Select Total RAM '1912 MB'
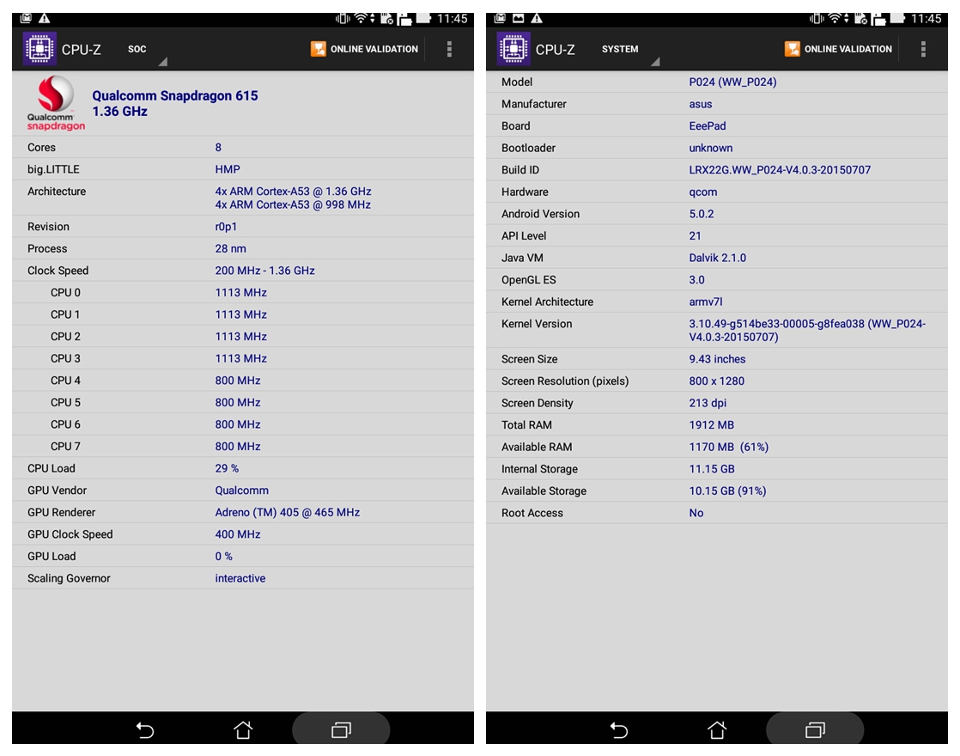 click(x=711, y=425)
